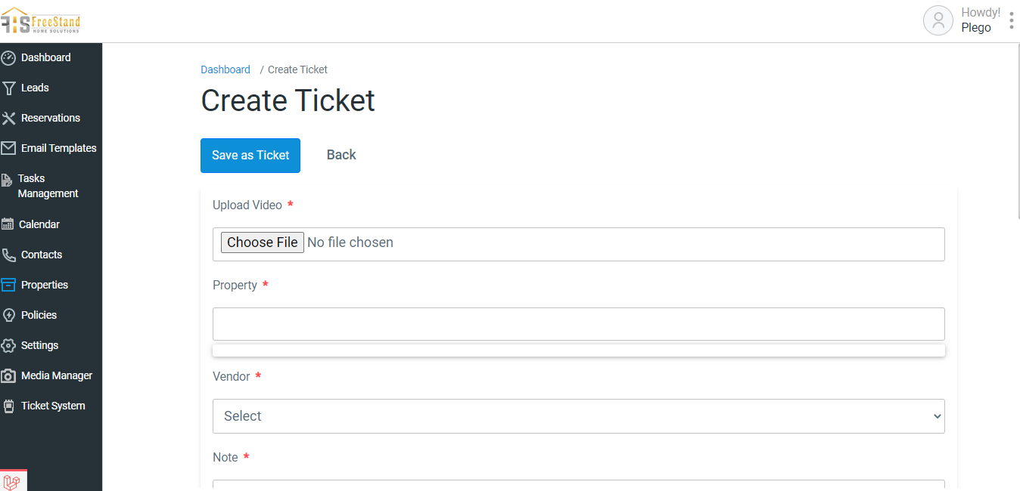Viewport: 1020px width, 491px height.
Task: Click the Back button
Action: point(341,155)
